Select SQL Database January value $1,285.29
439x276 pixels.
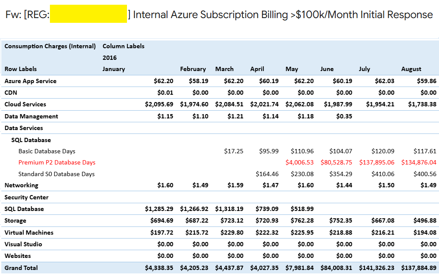pos(159,209)
